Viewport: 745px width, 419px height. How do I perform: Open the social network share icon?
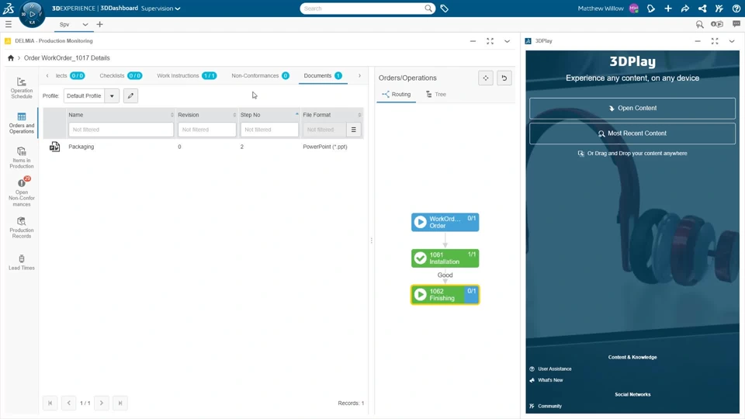702,9
